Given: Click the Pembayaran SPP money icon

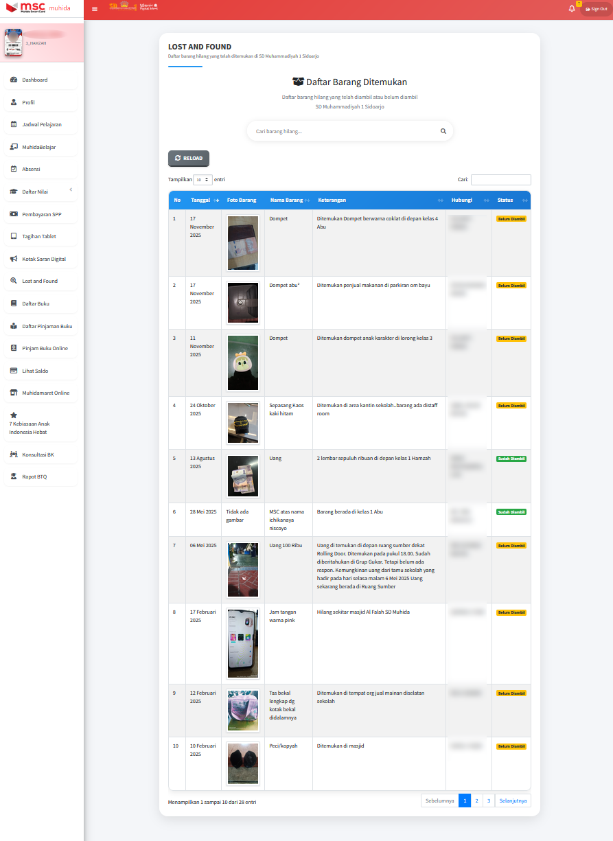Looking at the screenshot, I should pos(14,214).
